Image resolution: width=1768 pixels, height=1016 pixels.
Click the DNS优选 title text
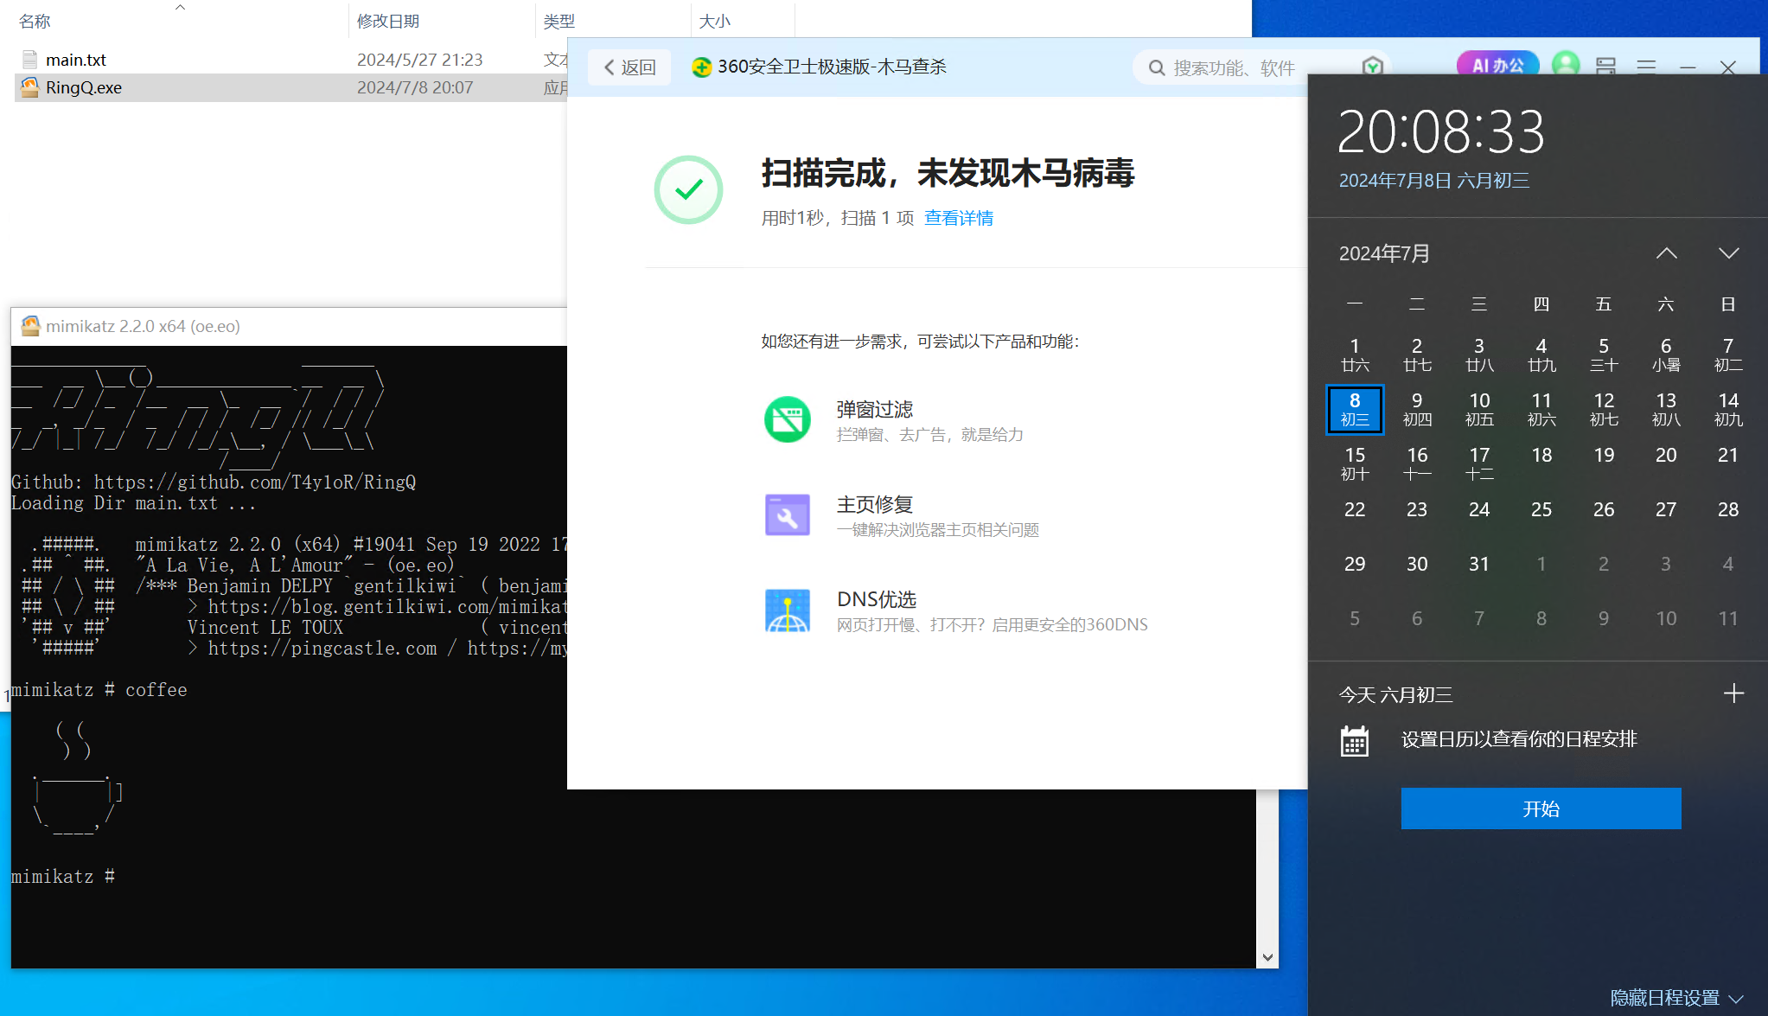pyautogui.click(x=876, y=599)
